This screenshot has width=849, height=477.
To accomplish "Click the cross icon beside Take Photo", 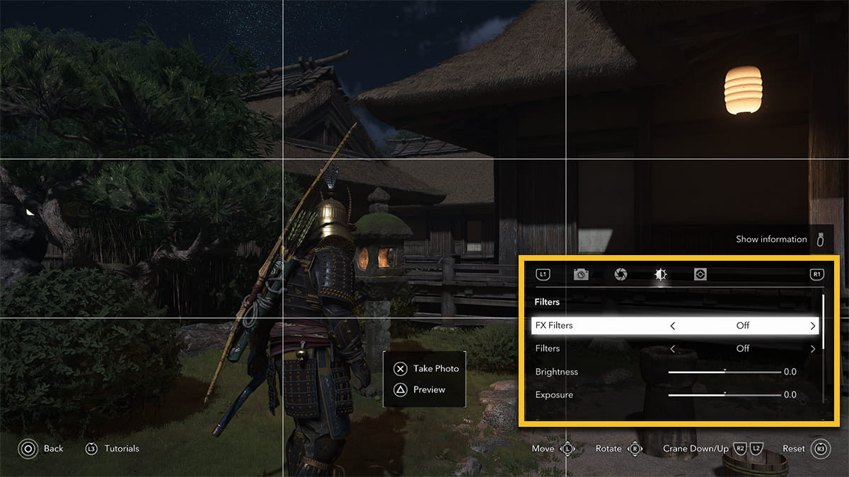I will (400, 368).
